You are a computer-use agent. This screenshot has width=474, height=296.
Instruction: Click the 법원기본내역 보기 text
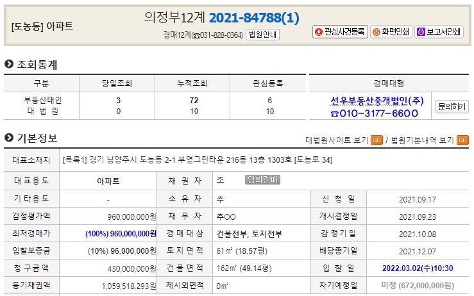pos(423,140)
